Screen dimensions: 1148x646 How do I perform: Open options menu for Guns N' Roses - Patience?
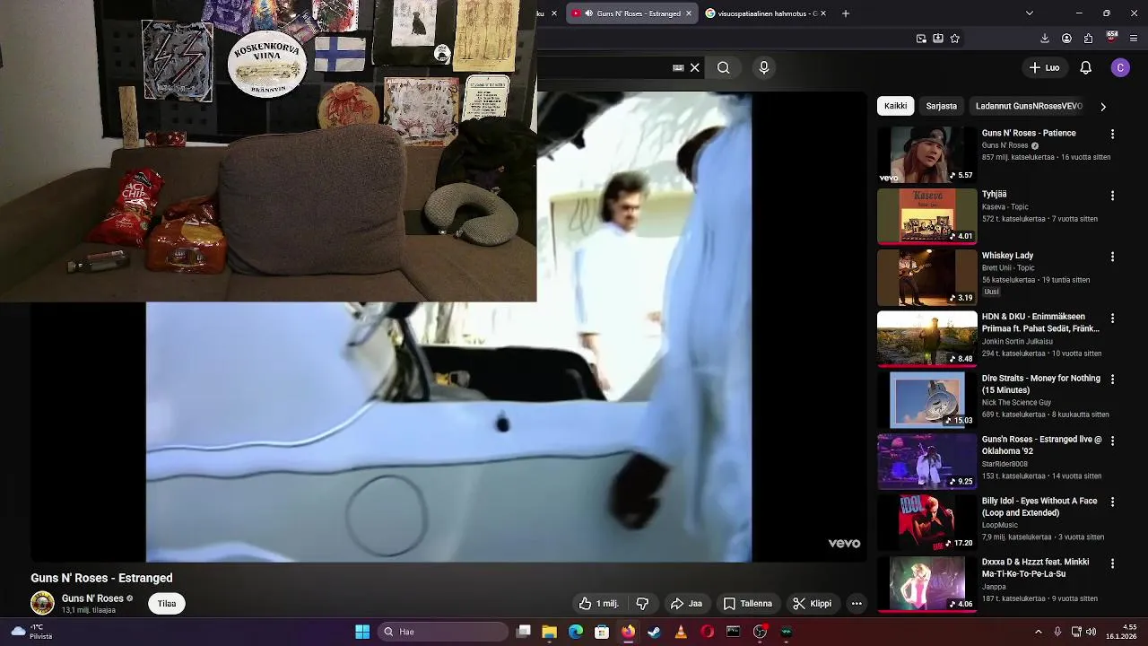(x=1112, y=134)
